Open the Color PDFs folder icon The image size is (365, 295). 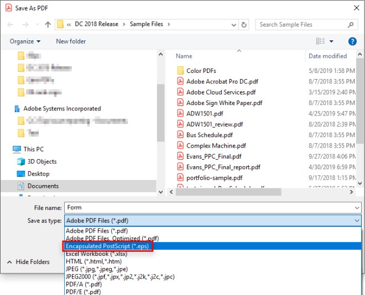coord(180,71)
